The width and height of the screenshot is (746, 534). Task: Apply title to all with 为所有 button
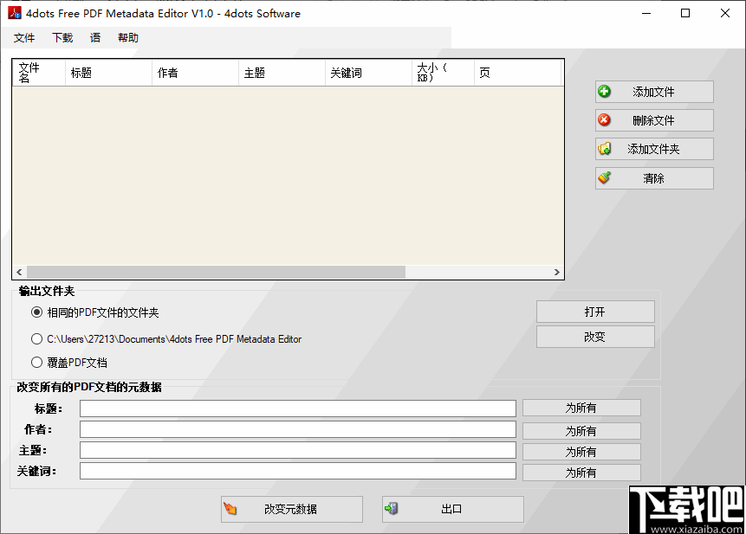tap(581, 408)
